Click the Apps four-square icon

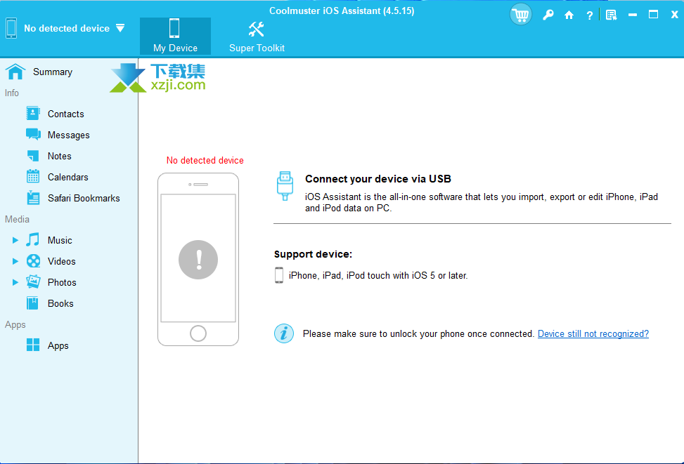(x=33, y=345)
